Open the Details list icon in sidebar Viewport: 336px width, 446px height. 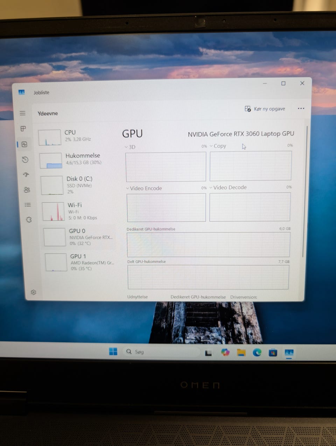tap(28, 205)
